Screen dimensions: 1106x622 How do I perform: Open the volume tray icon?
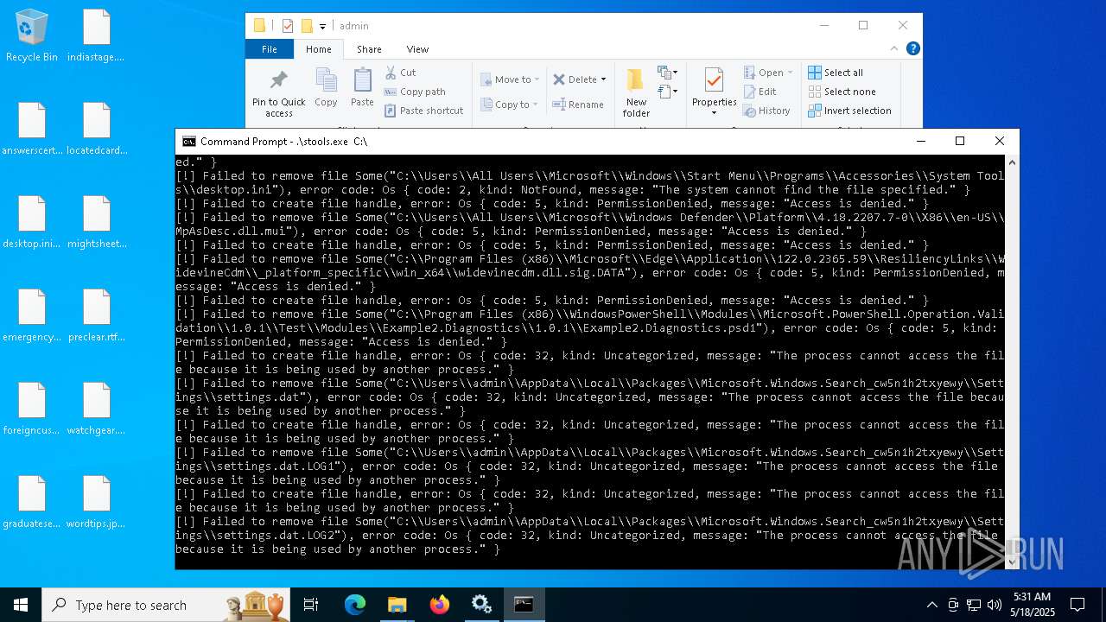[995, 605]
